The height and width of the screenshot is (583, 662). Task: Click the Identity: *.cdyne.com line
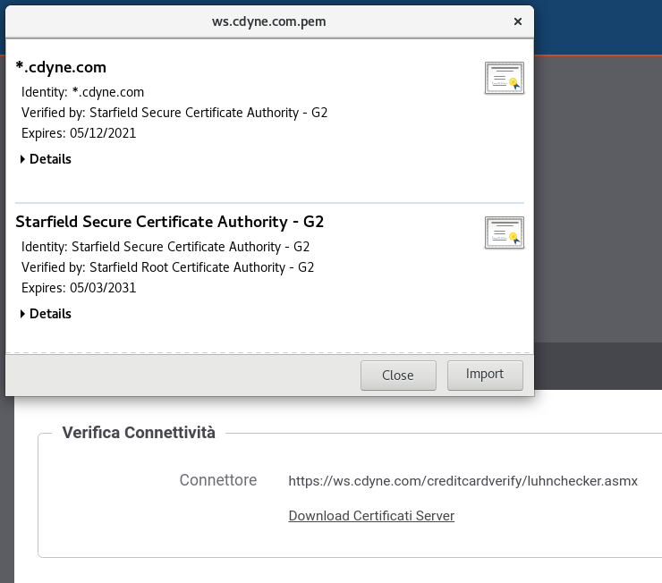[82, 92]
